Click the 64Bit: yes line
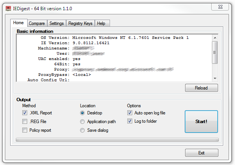 click(67, 64)
